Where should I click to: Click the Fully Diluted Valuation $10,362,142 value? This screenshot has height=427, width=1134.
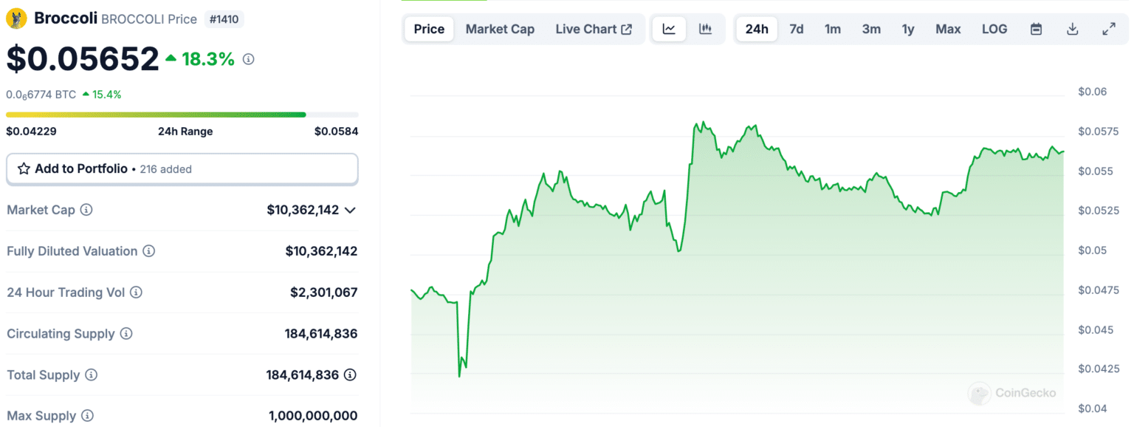(x=321, y=251)
